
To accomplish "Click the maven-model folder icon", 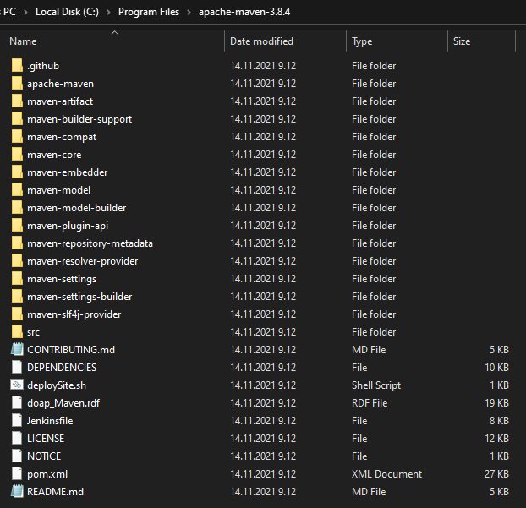I will coord(17,190).
